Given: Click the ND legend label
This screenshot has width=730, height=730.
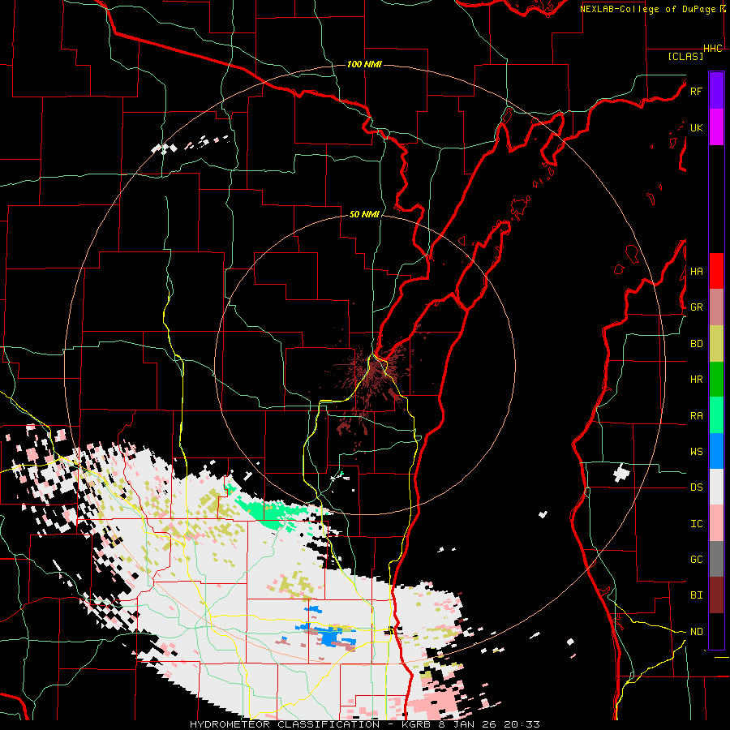Looking at the screenshot, I should pyautogui.click(x=696, y=632).
